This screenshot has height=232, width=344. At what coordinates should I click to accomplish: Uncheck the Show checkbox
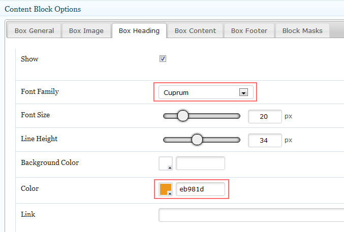[163, 59]
